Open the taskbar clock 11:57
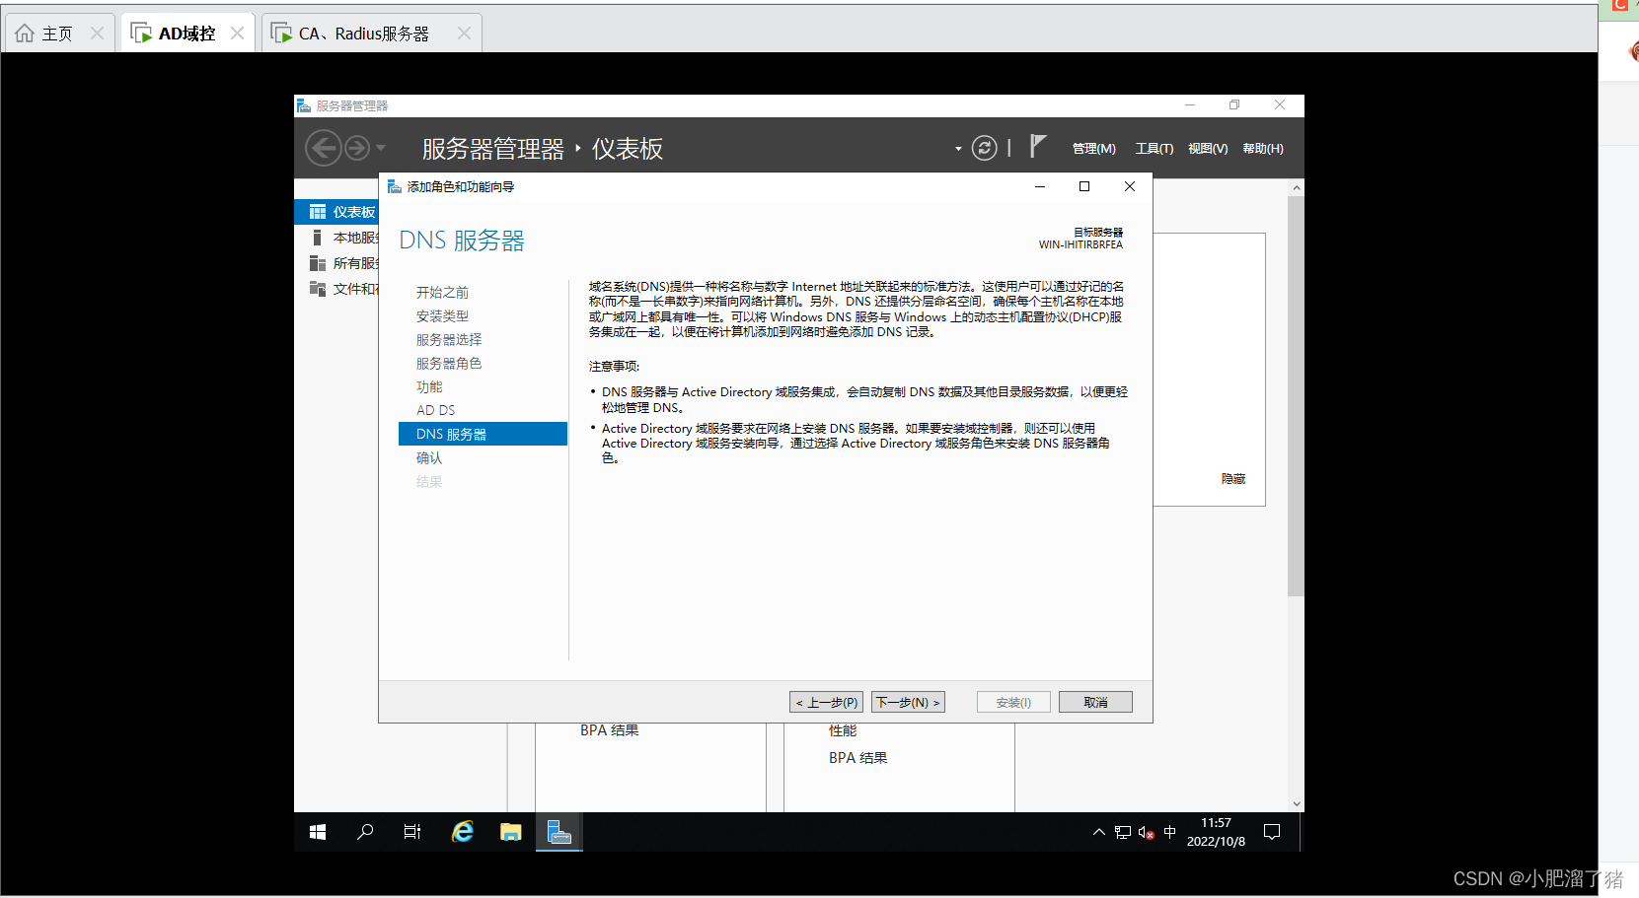The height and width of the screenshot is (898, 1639). (1216, 832)
